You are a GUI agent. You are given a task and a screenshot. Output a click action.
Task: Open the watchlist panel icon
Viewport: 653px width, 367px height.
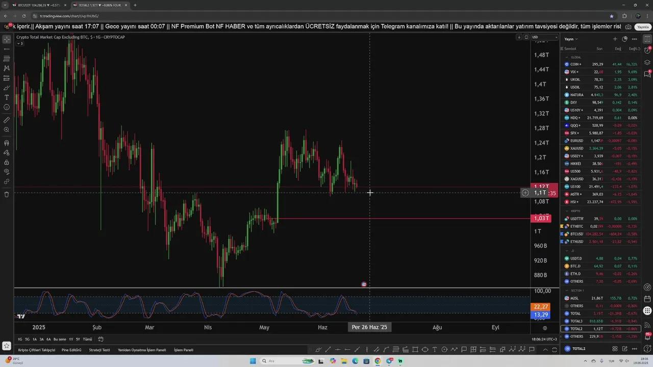click(647, 39)
